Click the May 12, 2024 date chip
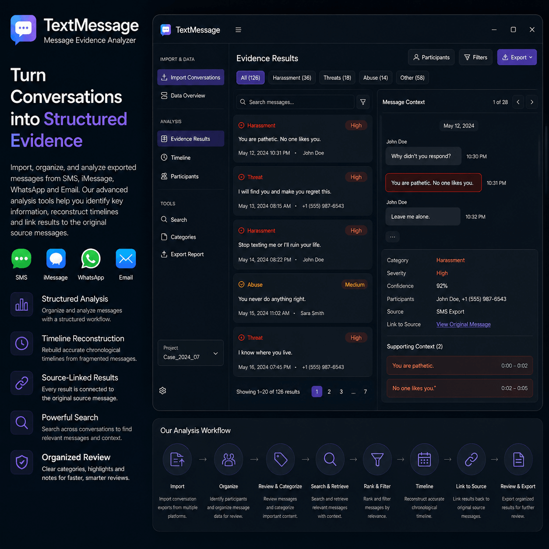 pyautogui.click(x=459, y=126)
